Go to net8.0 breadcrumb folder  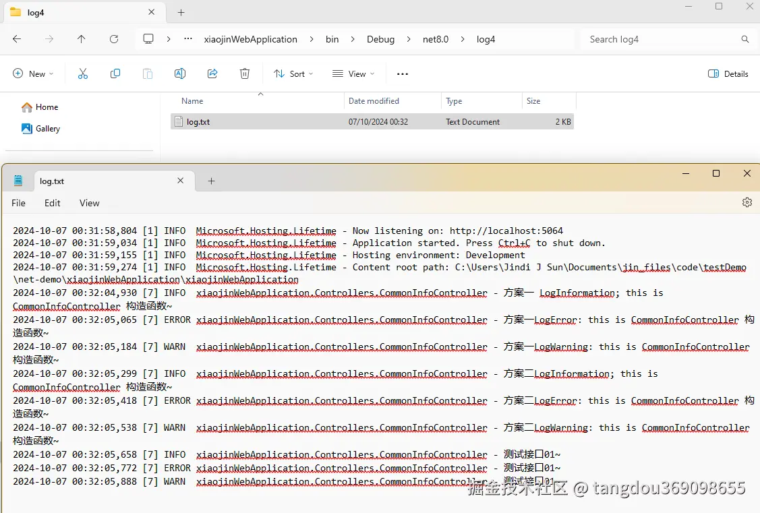(x=435, y=39)
